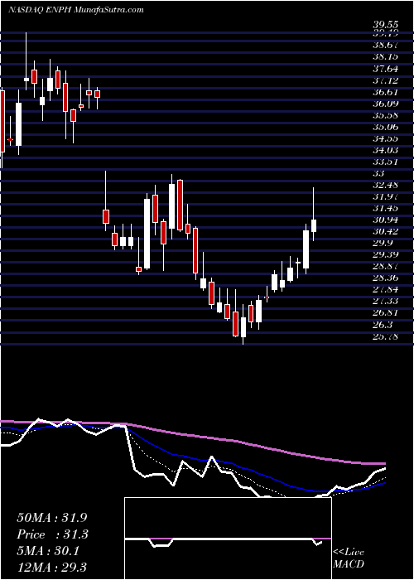Select the 33.51 price axis label
The image size is (414, 580).
tap(385, 162)
